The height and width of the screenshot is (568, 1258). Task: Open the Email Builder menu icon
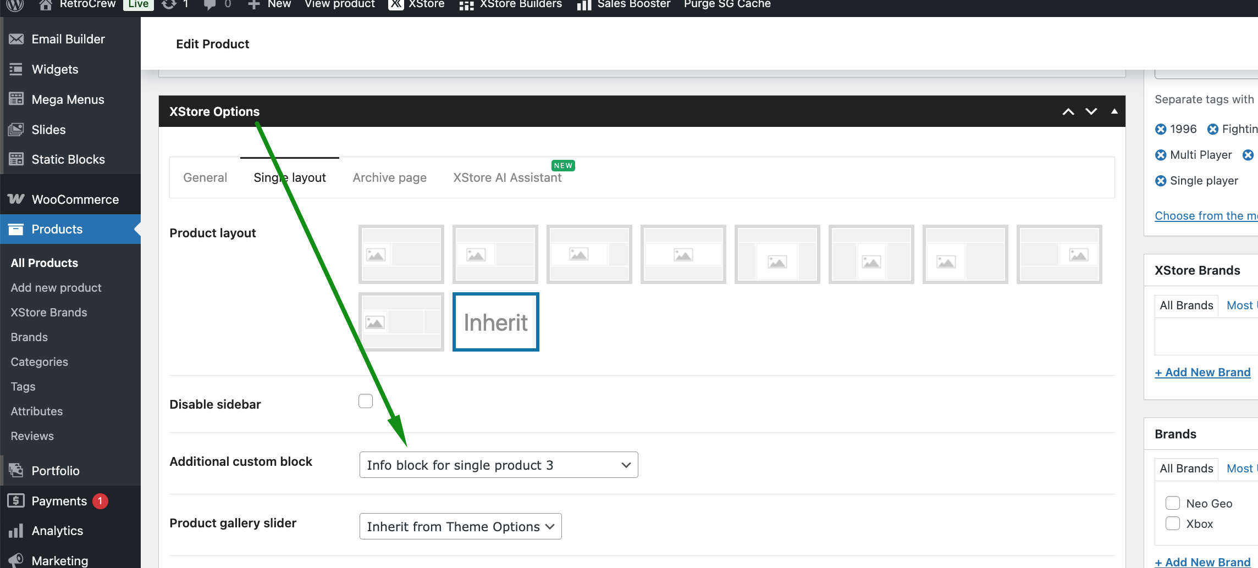click(16, 39)
